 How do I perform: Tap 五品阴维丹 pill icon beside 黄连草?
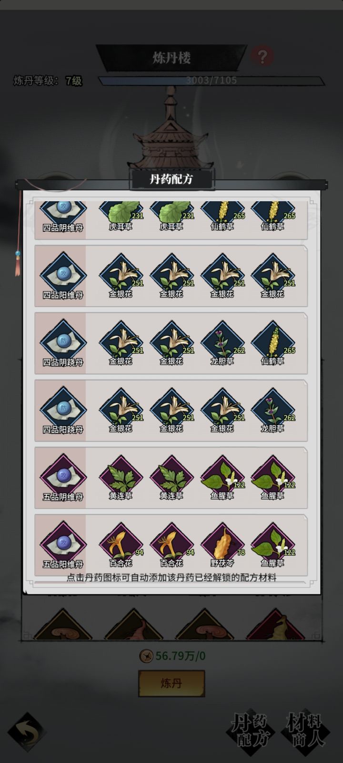point(63,478)
